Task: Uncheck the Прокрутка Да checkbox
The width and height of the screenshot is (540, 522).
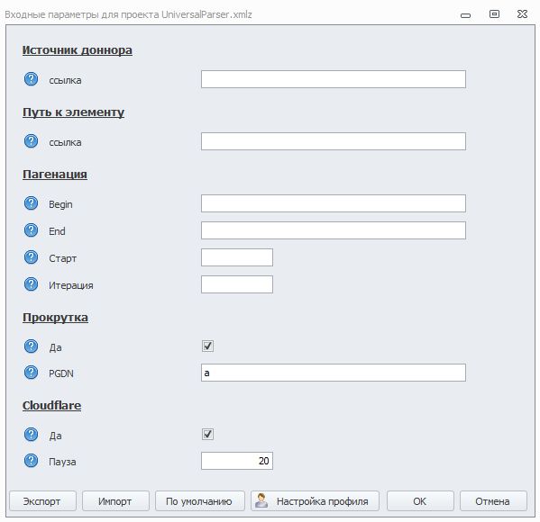Action: tap(207, 346)
